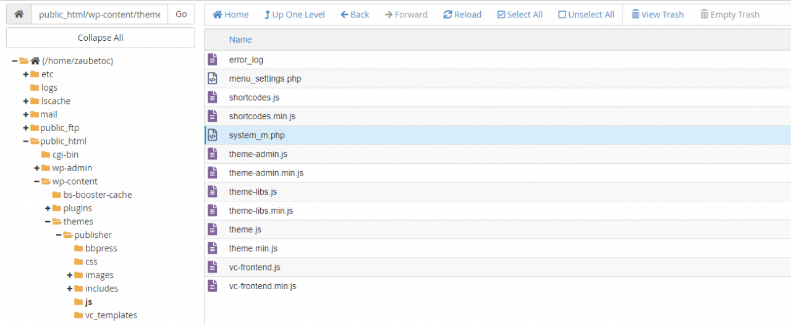
Task: Expand the plugins folder node
Action: tap(48, 208)
